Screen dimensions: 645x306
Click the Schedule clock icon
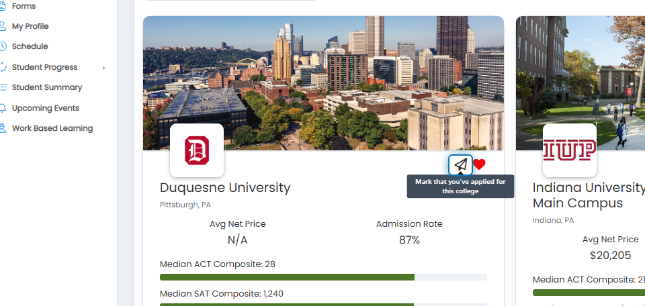(x=3, y=46)
